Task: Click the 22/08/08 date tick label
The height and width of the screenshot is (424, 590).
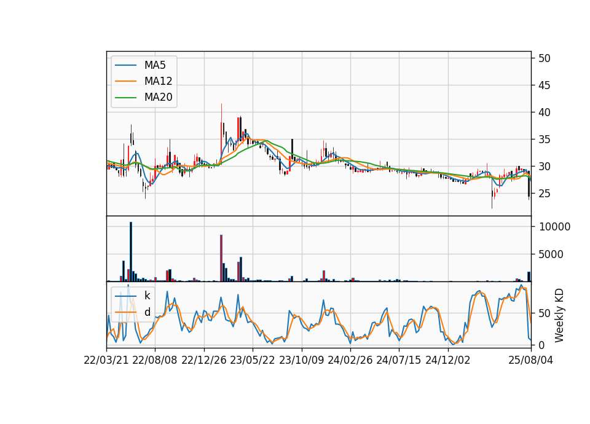Action: pyautogui.click(x=155, y=360)
